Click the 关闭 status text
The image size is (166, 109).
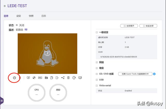[x=22, y=25]
